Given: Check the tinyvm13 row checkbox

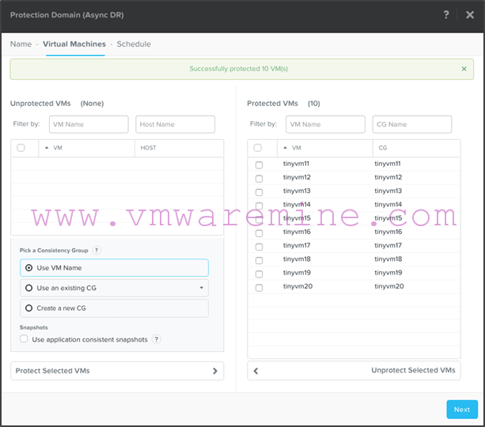Looking at the screenshot, I should click(260, 192).
